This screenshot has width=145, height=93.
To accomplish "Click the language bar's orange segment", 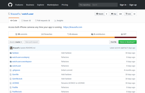I will click(x=62, y=37).
